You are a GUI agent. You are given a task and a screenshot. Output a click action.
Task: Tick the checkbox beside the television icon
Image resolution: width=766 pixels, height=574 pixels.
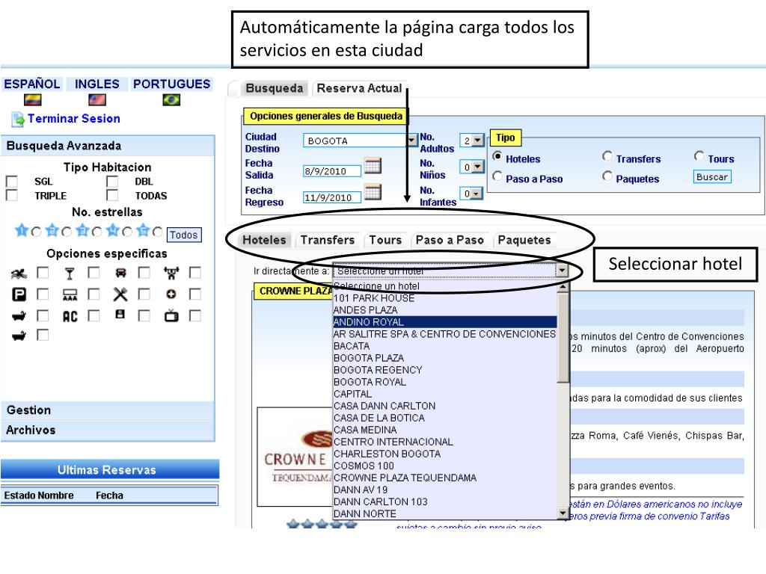point(195,316)
